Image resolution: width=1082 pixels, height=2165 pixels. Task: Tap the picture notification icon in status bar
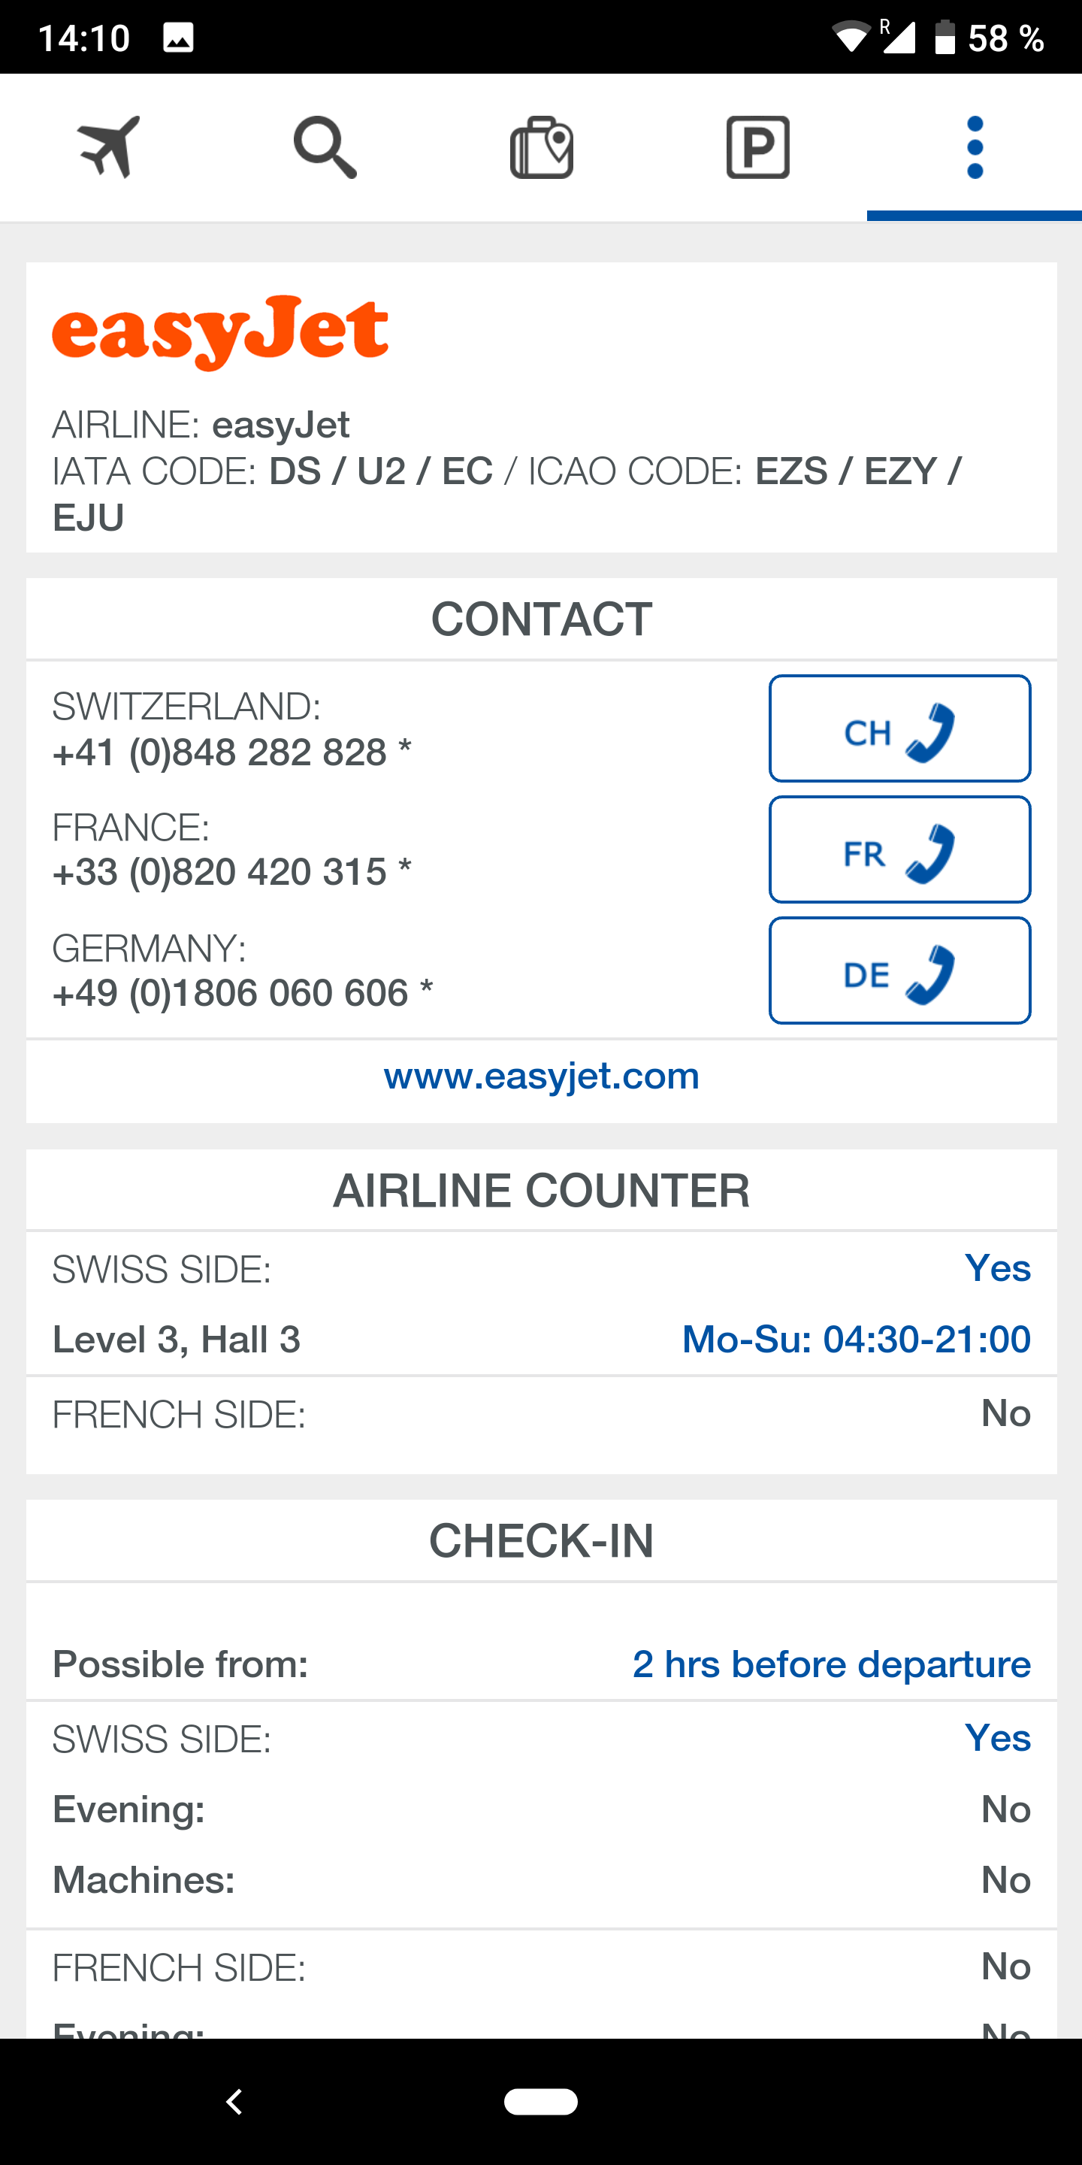pyautogui.click(x=178, y=38)
